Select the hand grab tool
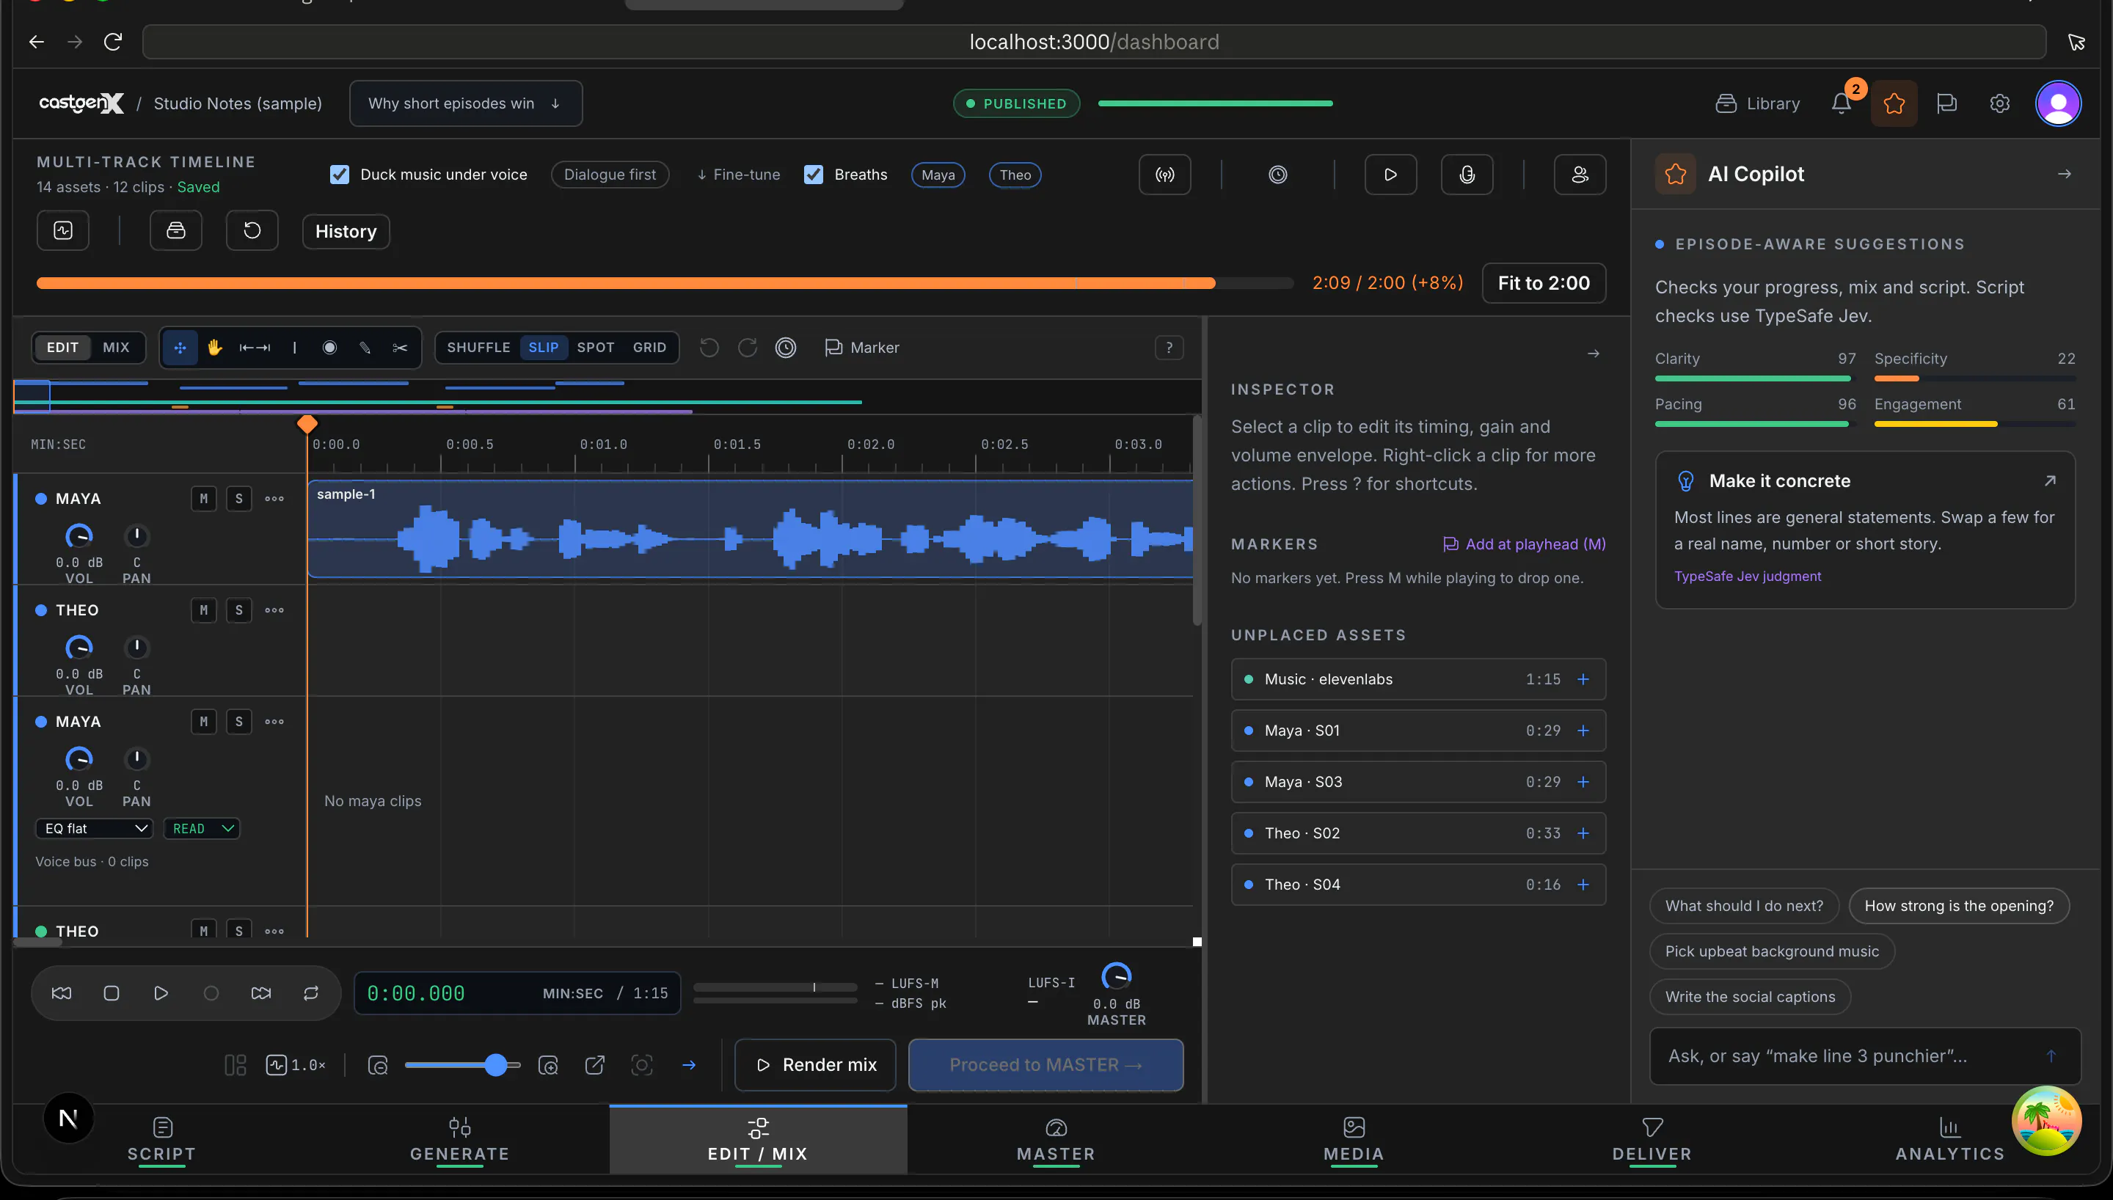Image resolution: width=2113 pixels, height=1200 pixels. 215,348
